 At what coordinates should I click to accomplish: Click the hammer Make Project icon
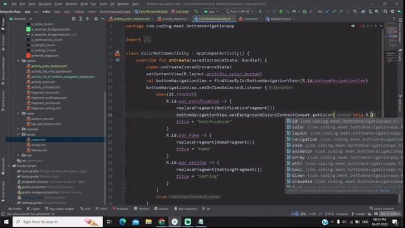pos(196,11)
